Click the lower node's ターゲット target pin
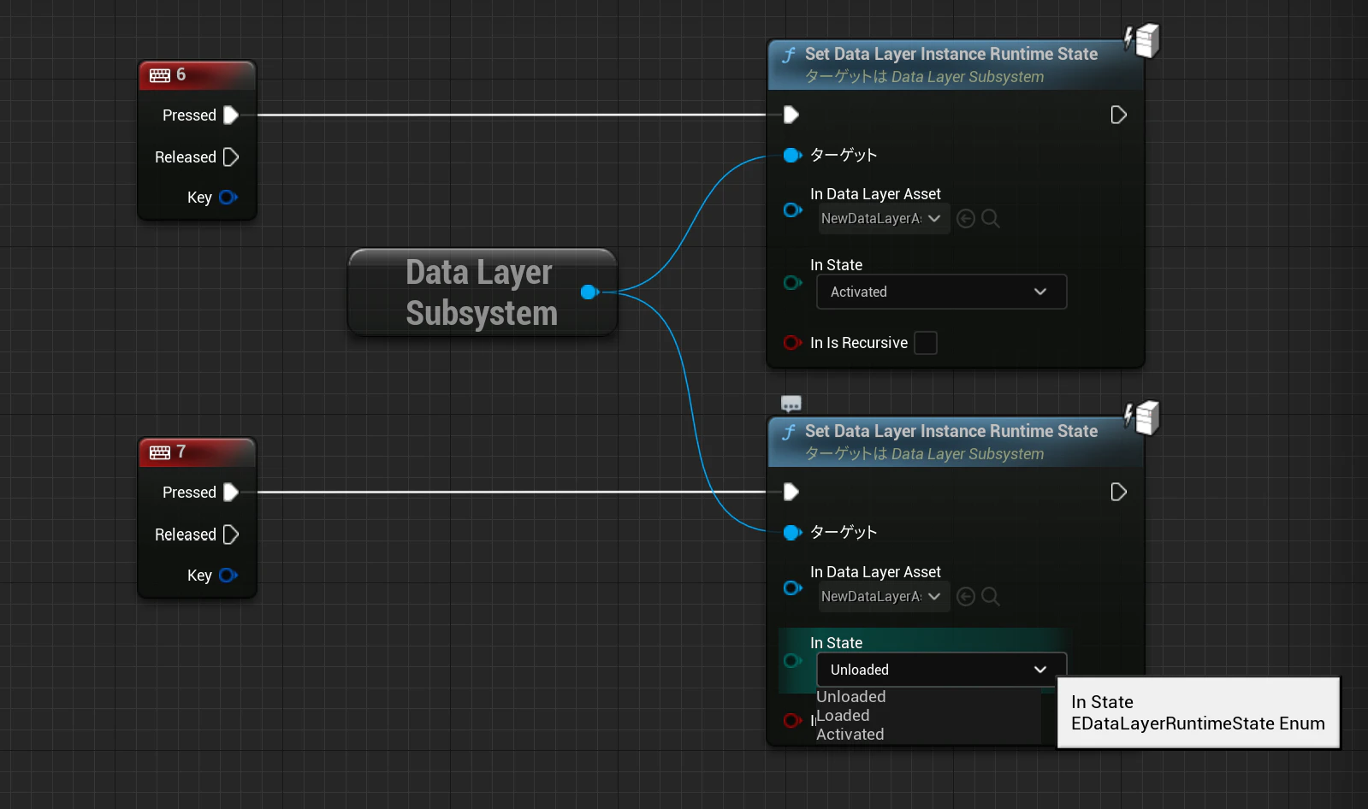Viewport: 1368px width, 809px height. point(793,532)
